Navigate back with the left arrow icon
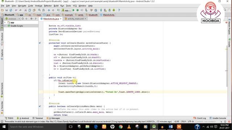 (49, 10)
